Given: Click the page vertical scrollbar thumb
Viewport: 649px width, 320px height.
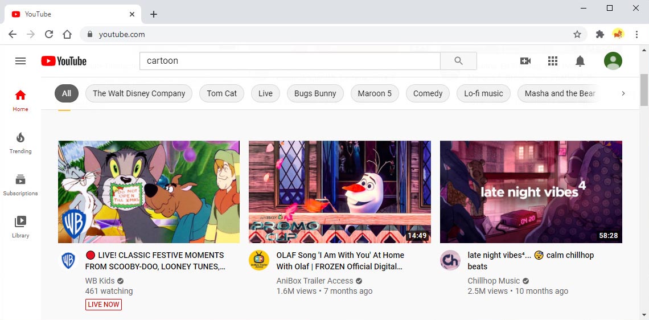Looking at the screenshot, I should click(x=644, y=90).
